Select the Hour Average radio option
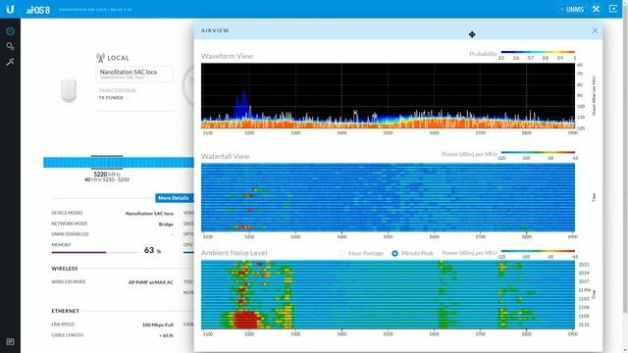 (341, 253)
